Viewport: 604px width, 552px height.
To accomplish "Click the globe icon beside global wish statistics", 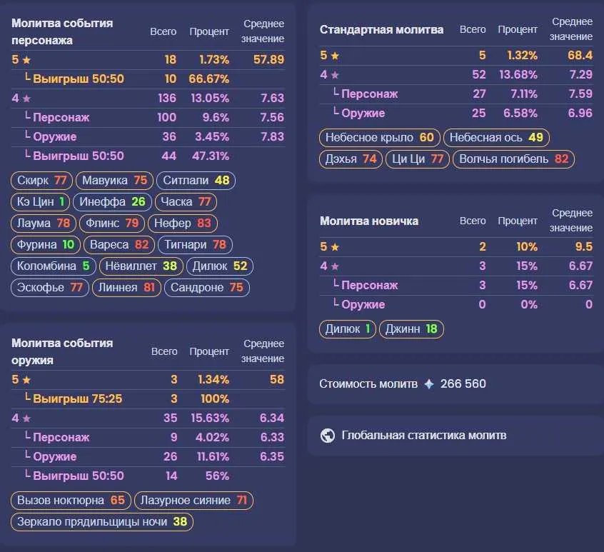I will point(328,436).
